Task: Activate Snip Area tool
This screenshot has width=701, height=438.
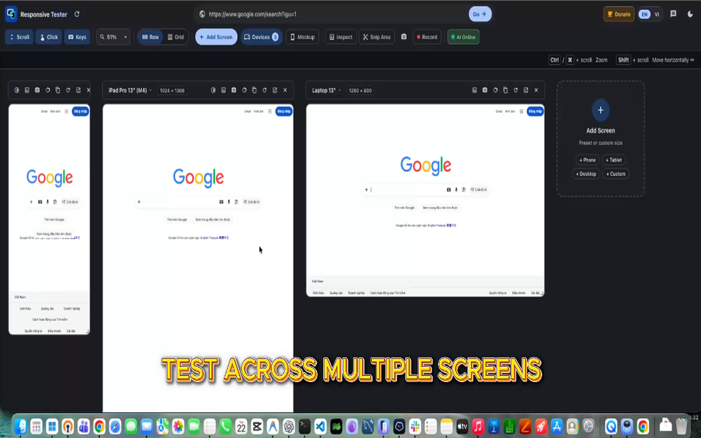Action: click(377, 37)
